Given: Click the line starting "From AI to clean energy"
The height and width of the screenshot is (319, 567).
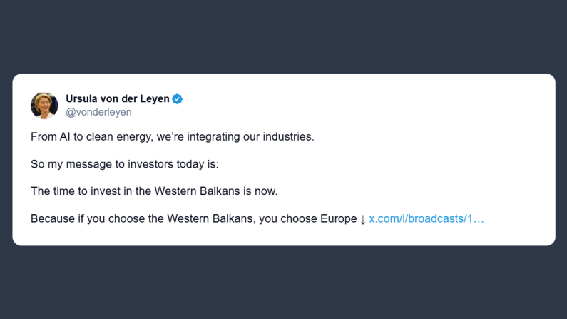Looking at the screenshot, I should click(172, 136).
